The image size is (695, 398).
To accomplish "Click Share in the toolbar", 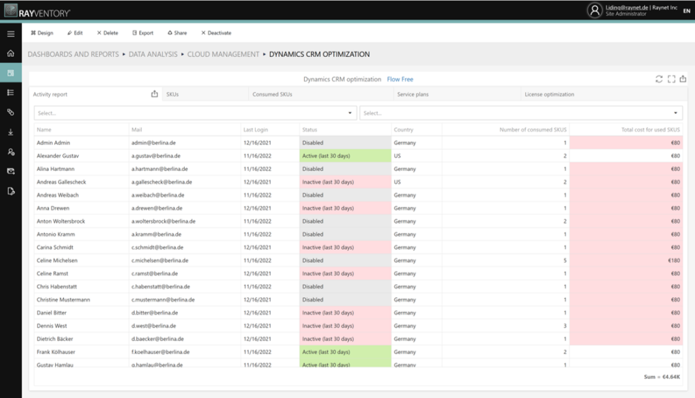I will click(x=177, y=33).
